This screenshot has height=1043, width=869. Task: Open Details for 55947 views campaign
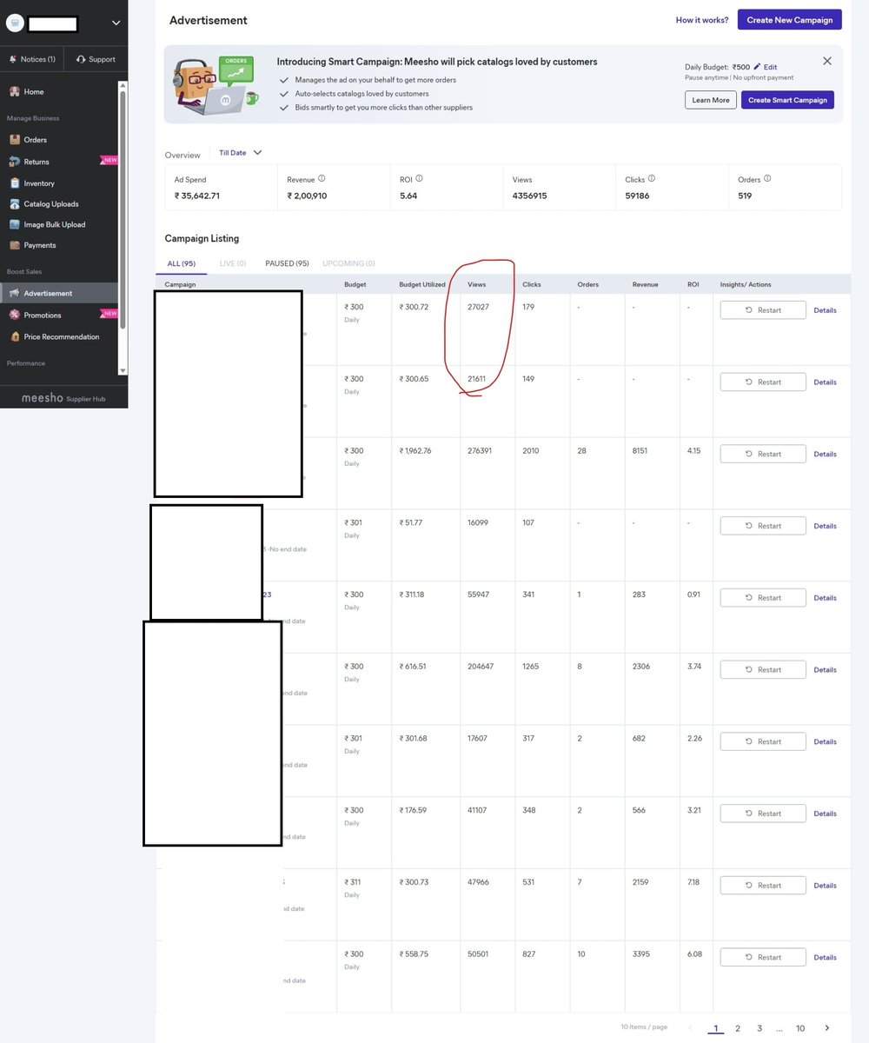[x=825, y=598]
